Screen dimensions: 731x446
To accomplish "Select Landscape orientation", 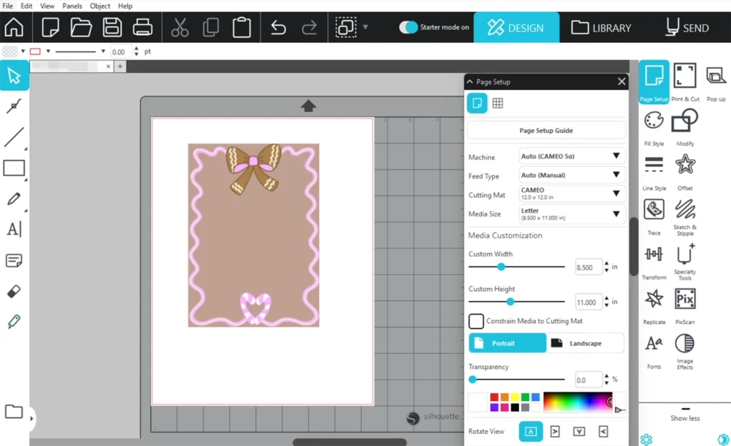I will pos(585,343).
